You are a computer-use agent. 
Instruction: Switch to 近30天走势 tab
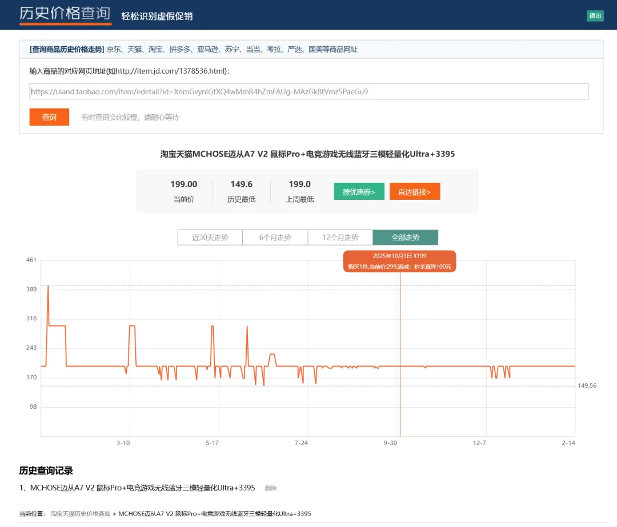click(x=210, y=238)
